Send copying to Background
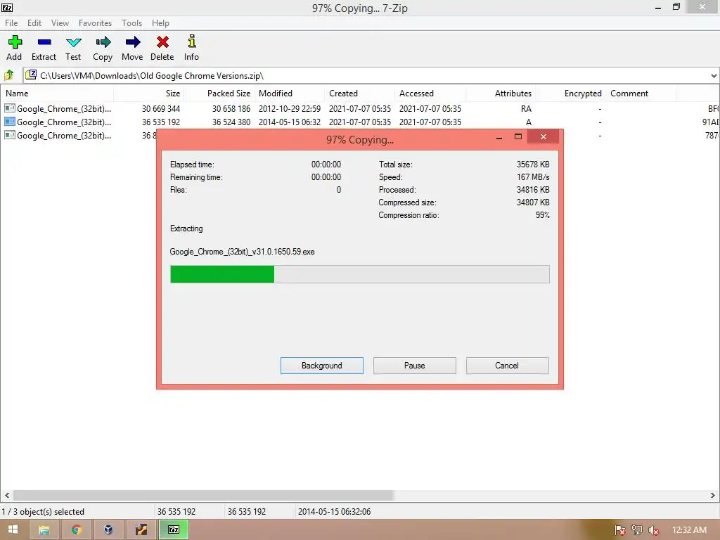Viewport: 720px width, 540px height. (x=322, y=366)
